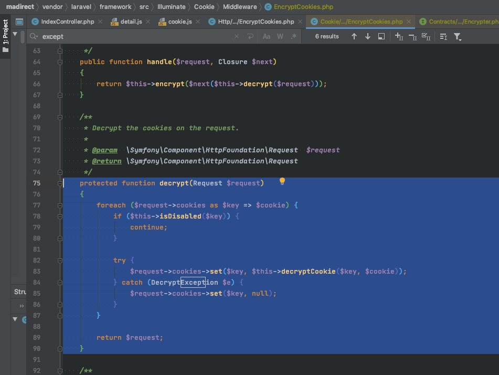Clear the find search text
Screen dimensions: 499x375
[x=237, y=36]
